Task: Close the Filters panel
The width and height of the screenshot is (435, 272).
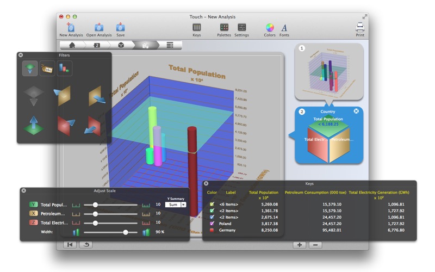Action: pyautogui.click(x=21, y=55)
